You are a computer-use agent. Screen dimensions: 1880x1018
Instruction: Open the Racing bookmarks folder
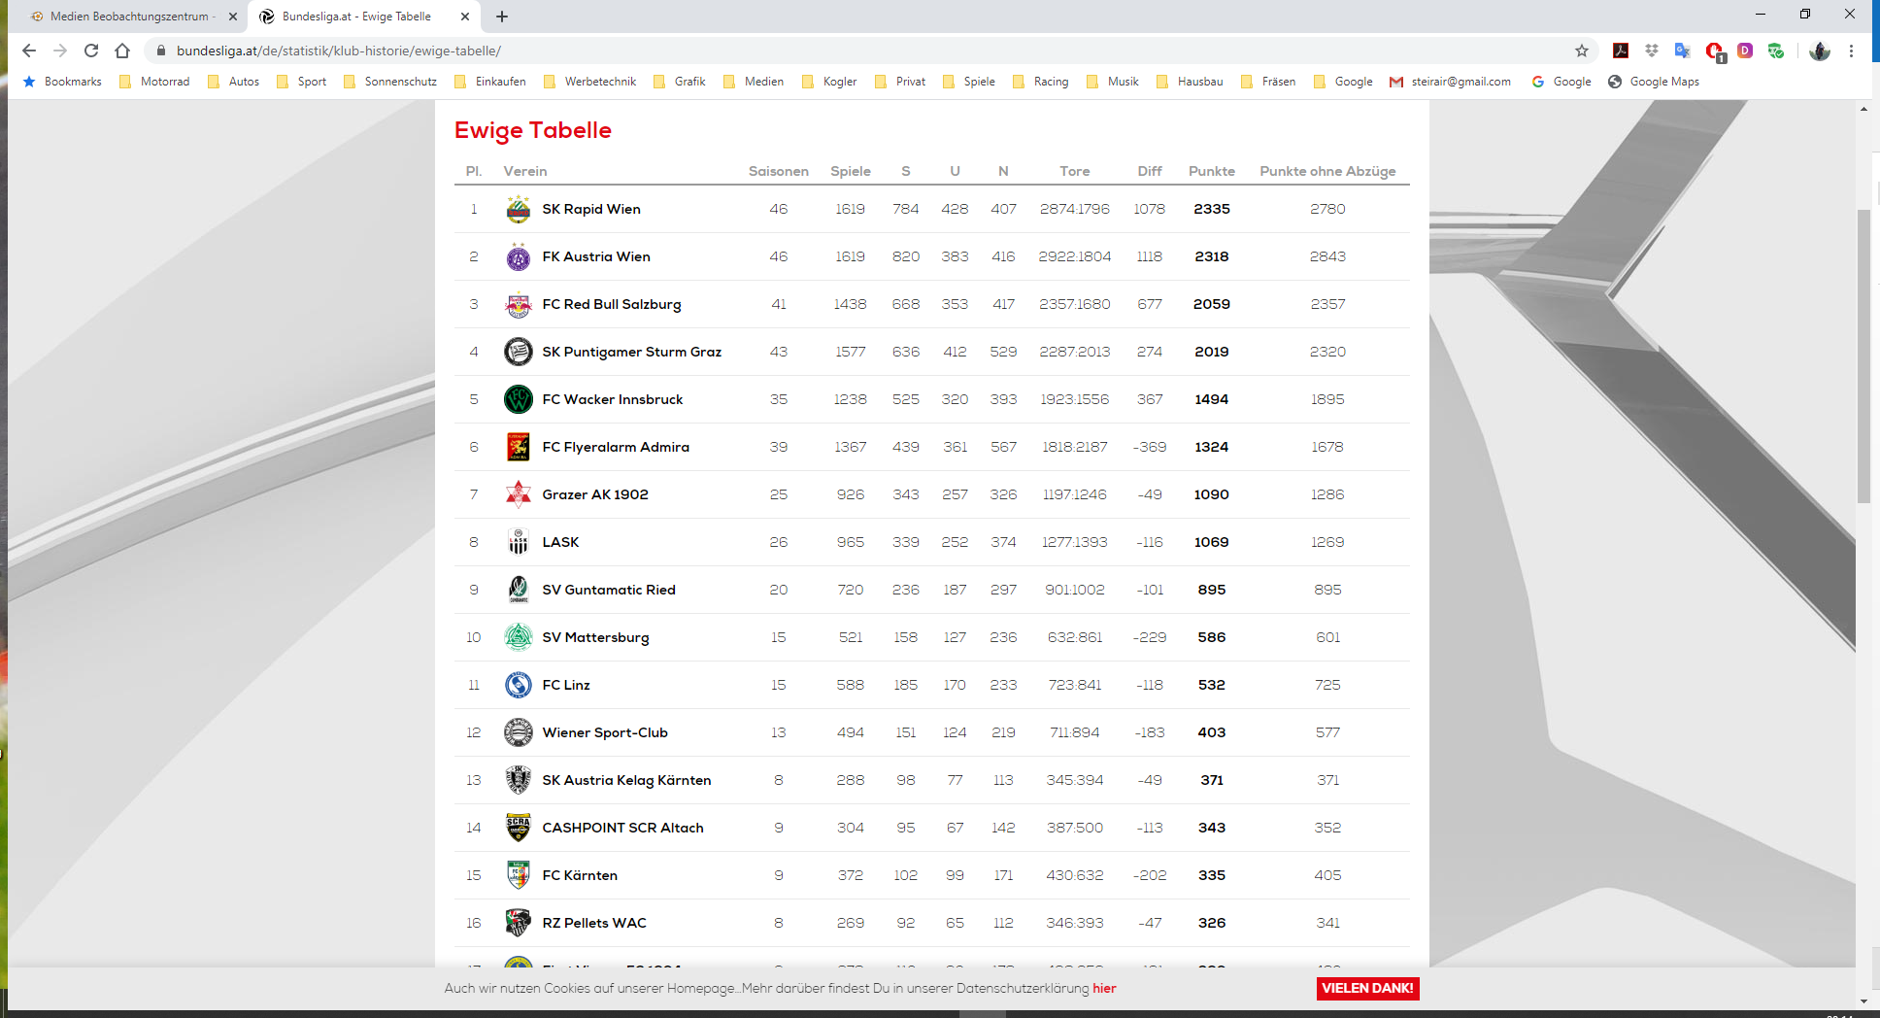tap(1040, 82)
